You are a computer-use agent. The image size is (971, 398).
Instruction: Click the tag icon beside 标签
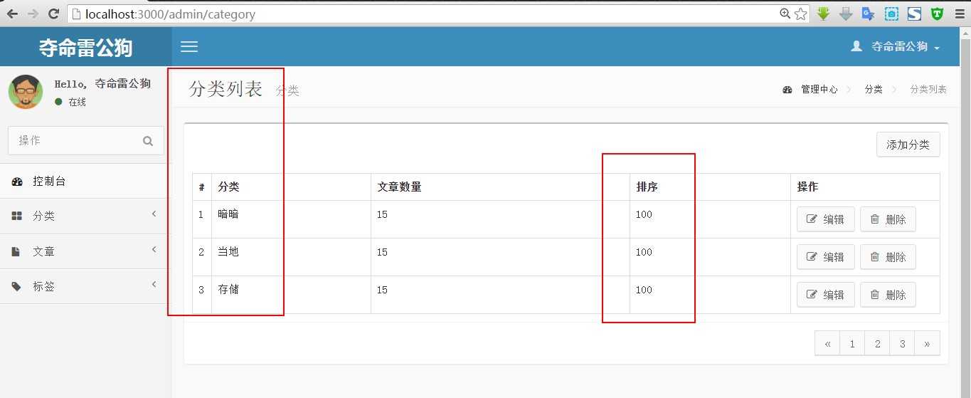pyautogui.click(x=17, y=287)
